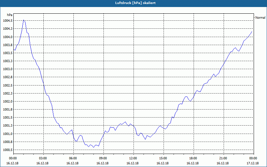Click the 1004,3 pressure axis label

click(x=7, y=29)
